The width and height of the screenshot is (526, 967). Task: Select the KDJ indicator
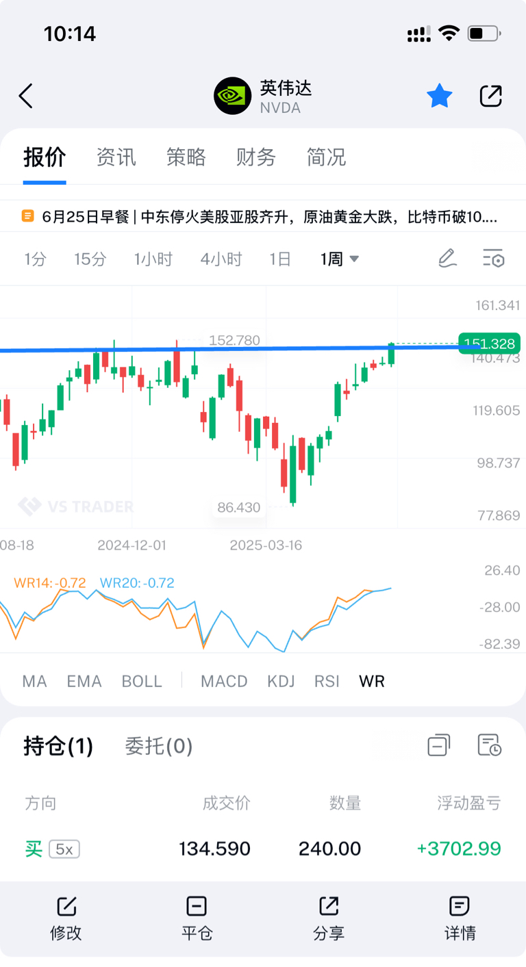tap(281, 682)
